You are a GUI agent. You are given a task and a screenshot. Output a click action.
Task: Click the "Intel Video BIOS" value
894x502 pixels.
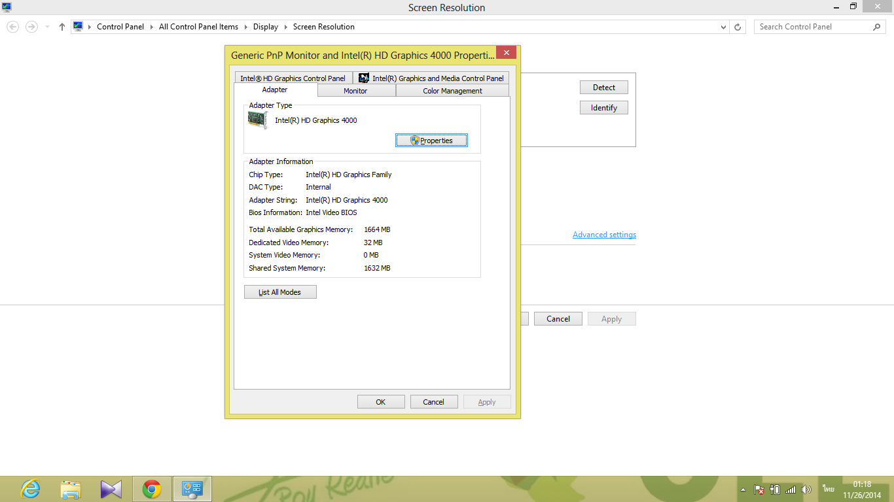331,212
